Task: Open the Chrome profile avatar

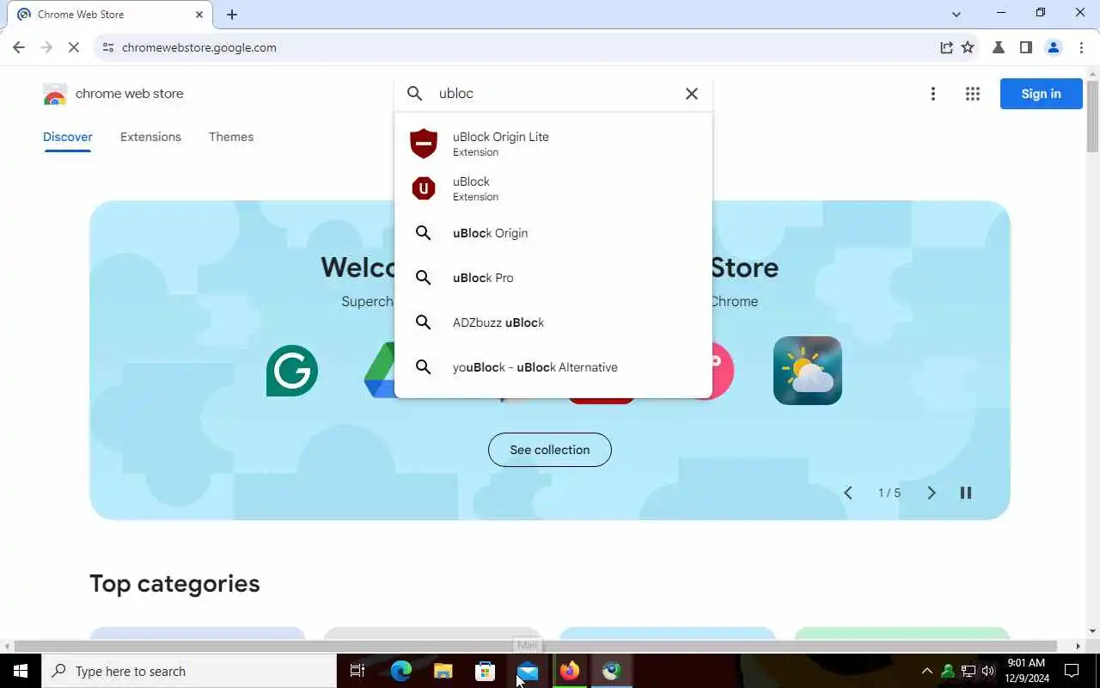Action: pos(1054,47)
